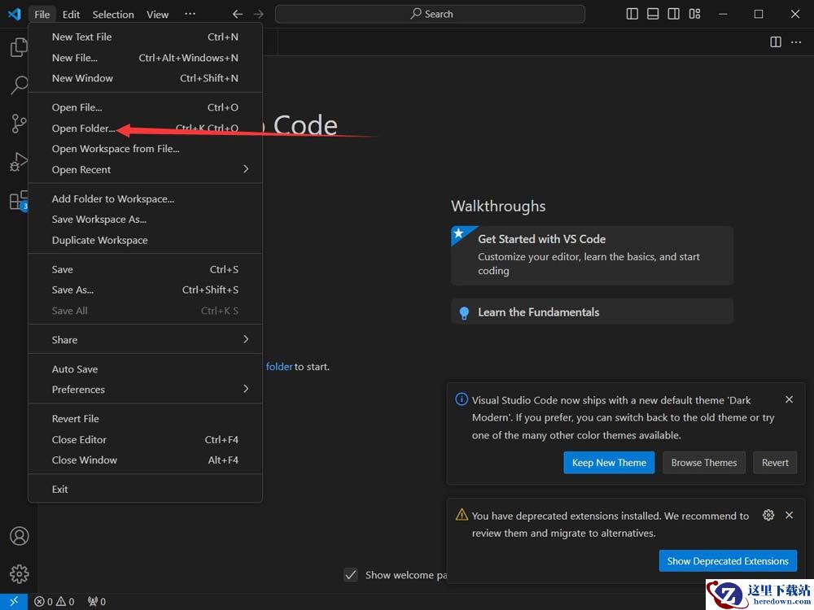This screenshot has width=814, height=610.
Task: Open the Extensions view
Action: click(x=19, y=200)
